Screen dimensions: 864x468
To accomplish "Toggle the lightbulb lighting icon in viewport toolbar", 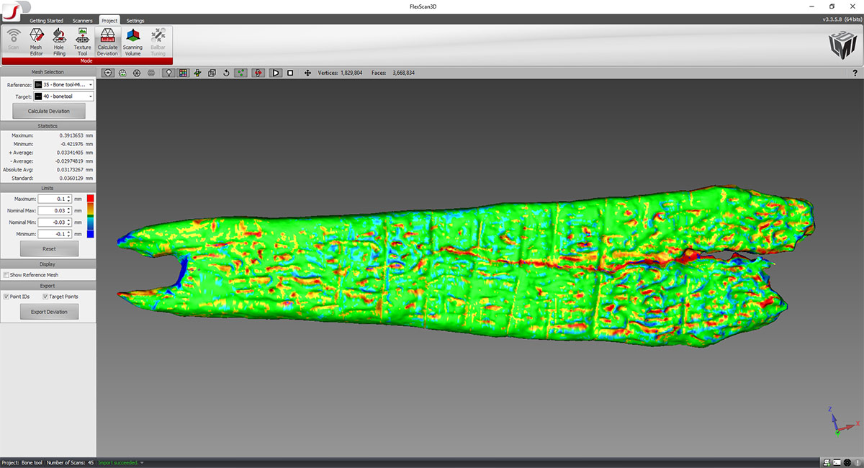I will coord(168,73).
